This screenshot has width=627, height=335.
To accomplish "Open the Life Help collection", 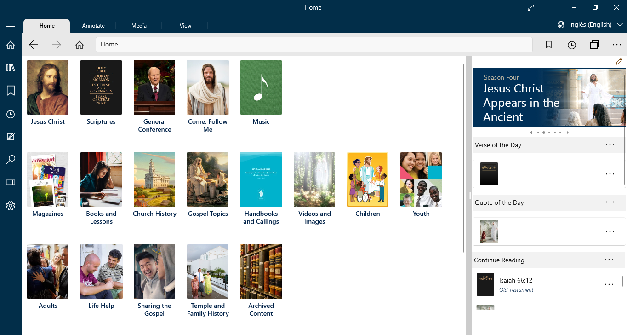I will (x=101, y=277).
